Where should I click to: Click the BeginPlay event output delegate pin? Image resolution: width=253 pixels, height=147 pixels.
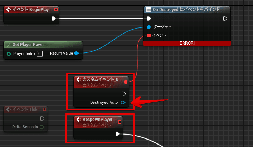pos(56,10)
